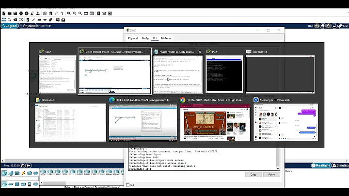Click the Zoom Out magnifier icon

tap(80, 14)
